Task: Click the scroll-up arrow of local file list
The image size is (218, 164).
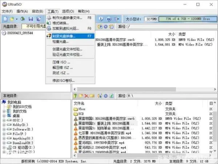Action: (215, 103)
